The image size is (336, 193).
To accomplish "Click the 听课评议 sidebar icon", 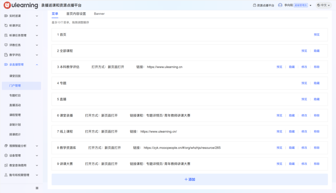I will [6, 26].
